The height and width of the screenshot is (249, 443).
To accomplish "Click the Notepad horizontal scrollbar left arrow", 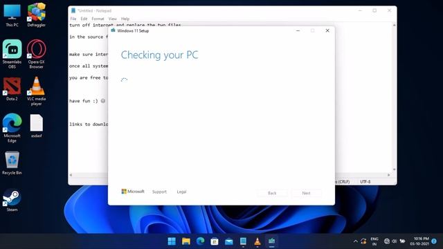I will point(71,175).
